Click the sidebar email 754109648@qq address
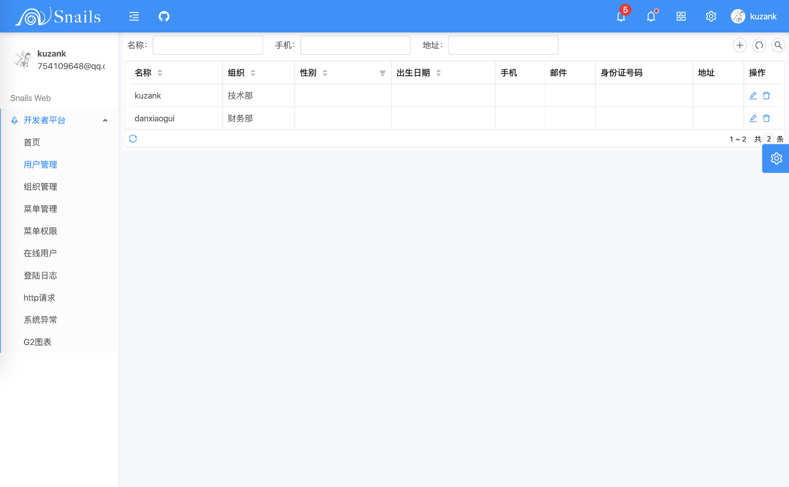The width and height of the screenshot is (789, 487). 71,66
